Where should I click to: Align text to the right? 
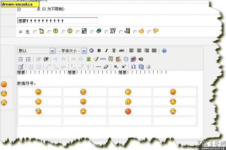(147, 51)
